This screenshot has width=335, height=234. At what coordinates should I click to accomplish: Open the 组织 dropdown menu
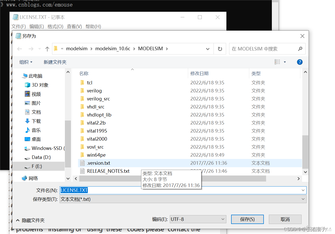[26, 62]
